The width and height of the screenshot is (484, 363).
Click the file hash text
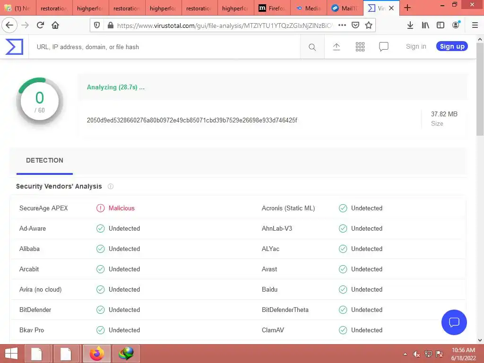click(x=192, y=120)
